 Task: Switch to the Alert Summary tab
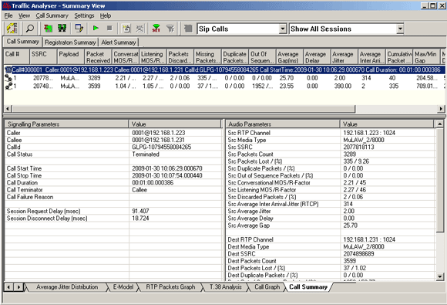click(x=119, y=42)
